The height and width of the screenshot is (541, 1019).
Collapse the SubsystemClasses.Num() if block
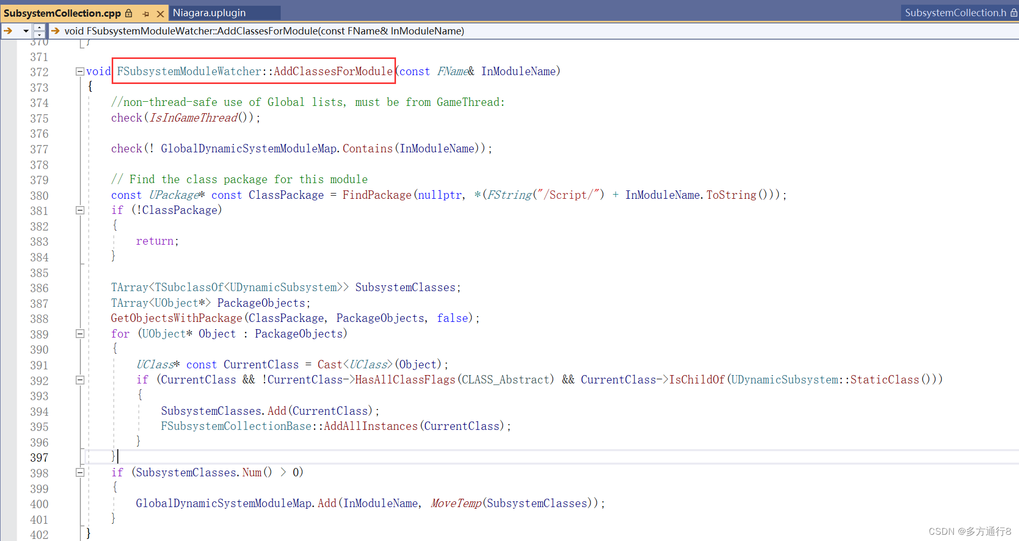tap(80, 473)
